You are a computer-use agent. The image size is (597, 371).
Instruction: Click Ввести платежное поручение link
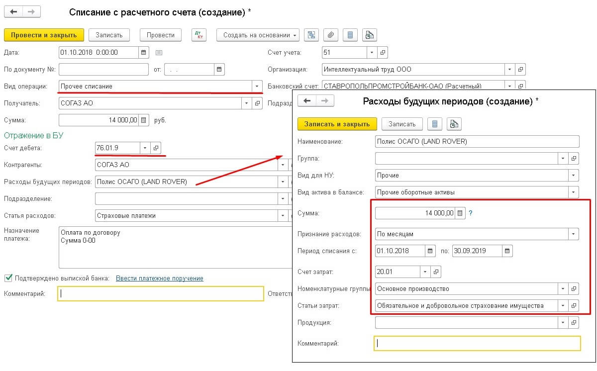pos(160,278)
